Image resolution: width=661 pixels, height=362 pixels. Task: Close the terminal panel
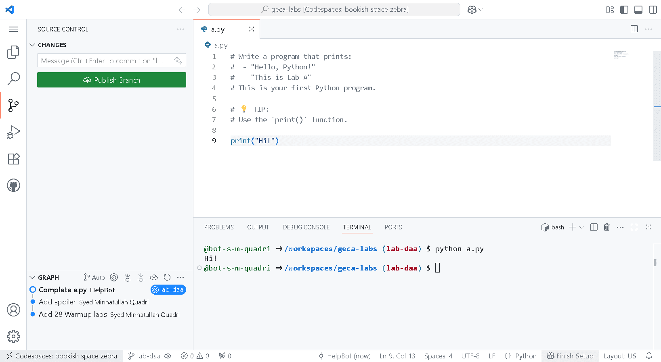648,227
